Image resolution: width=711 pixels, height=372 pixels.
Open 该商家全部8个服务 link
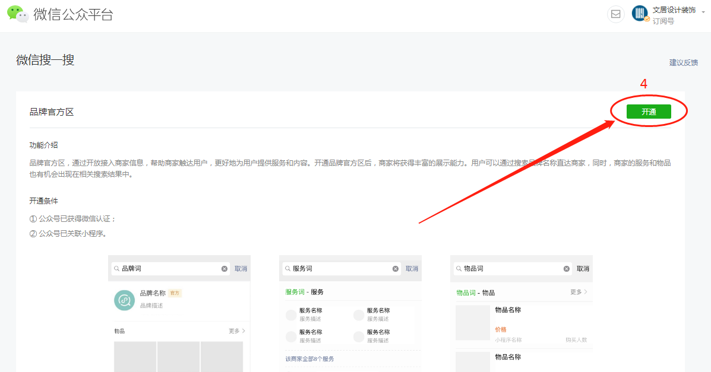[309, 359]
